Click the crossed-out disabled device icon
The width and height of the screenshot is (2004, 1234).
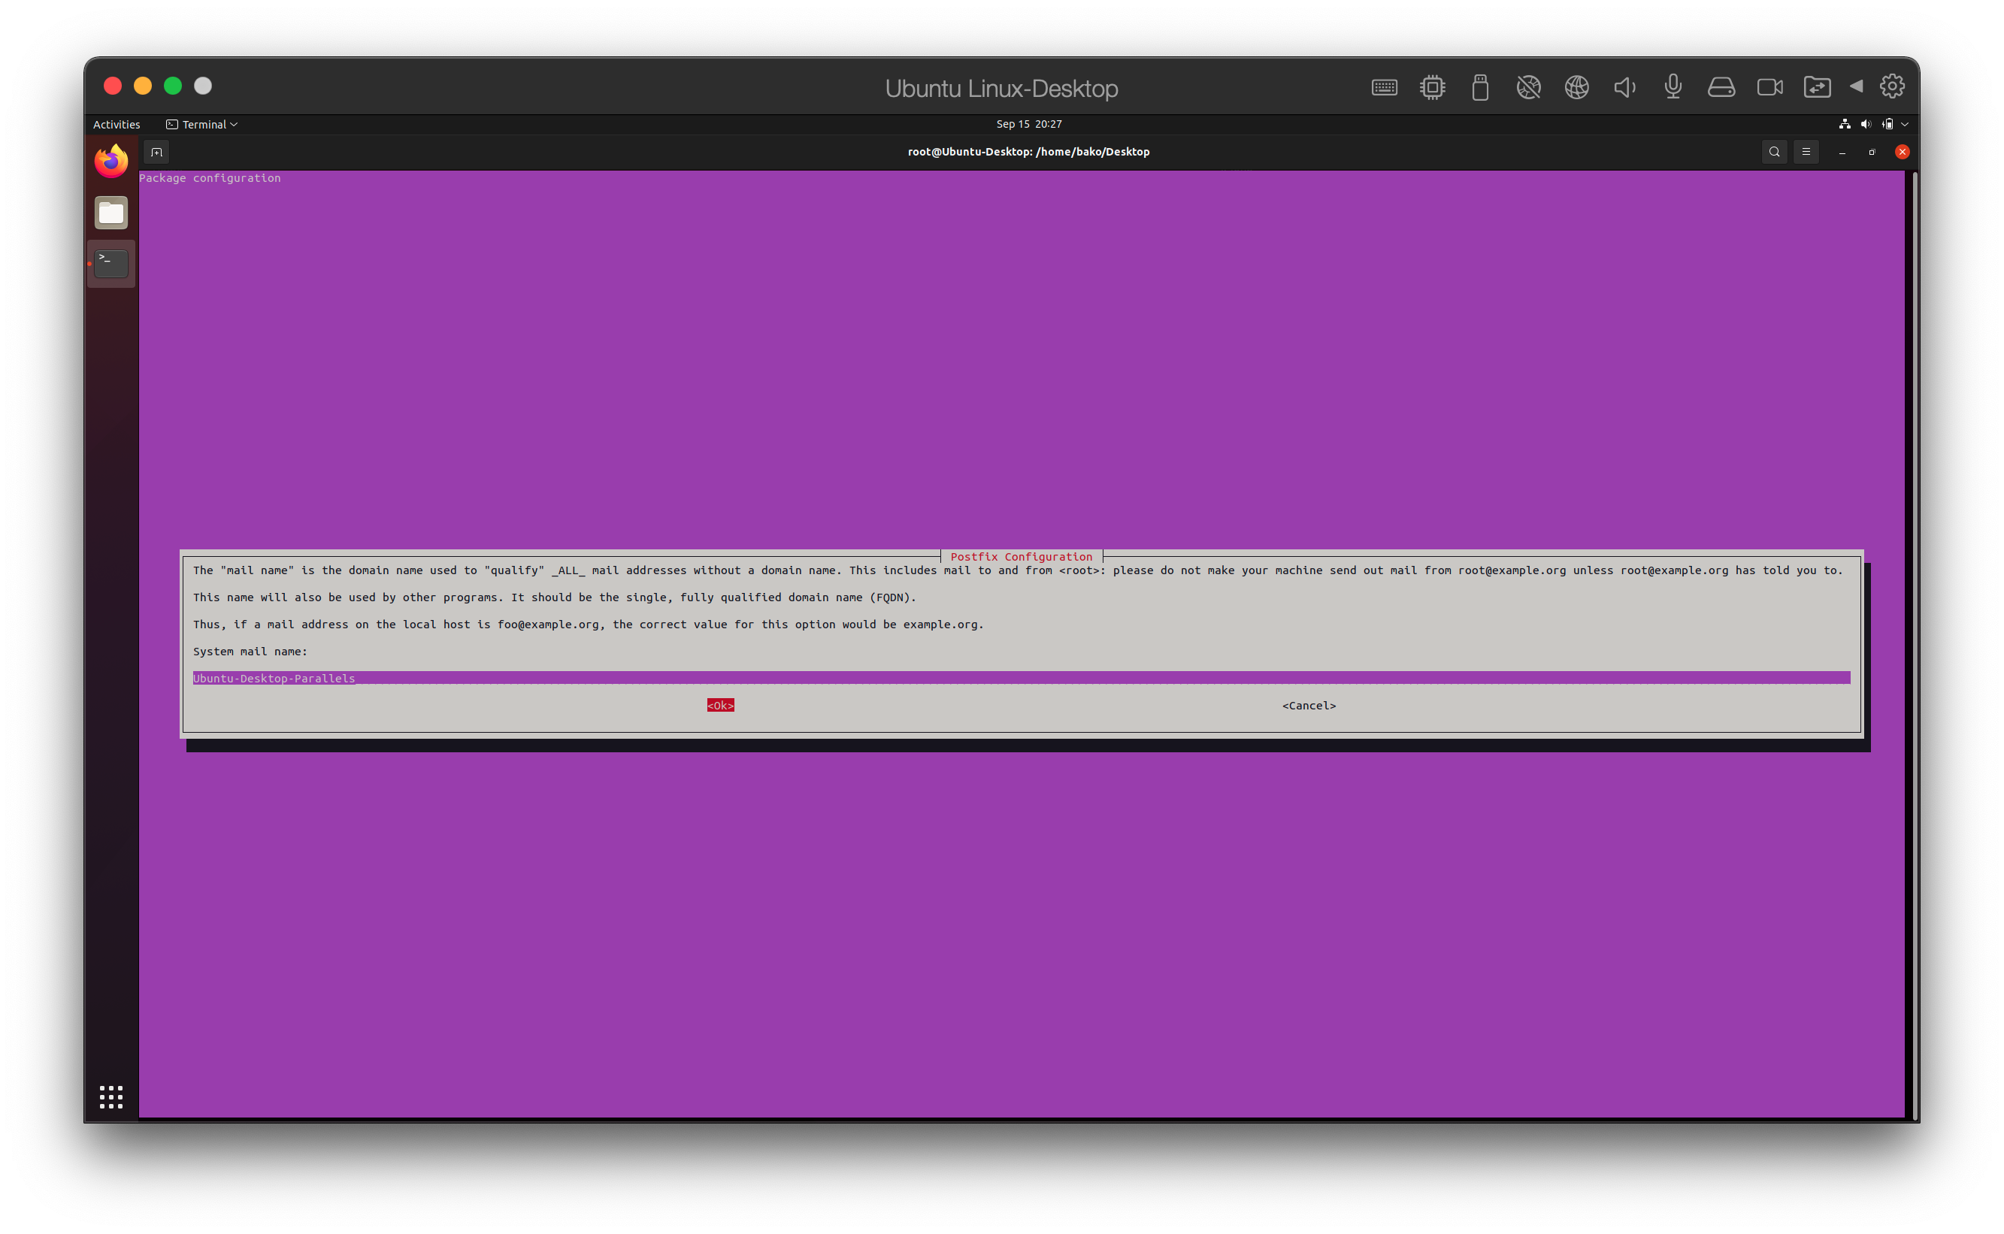tap(1528, 87)
